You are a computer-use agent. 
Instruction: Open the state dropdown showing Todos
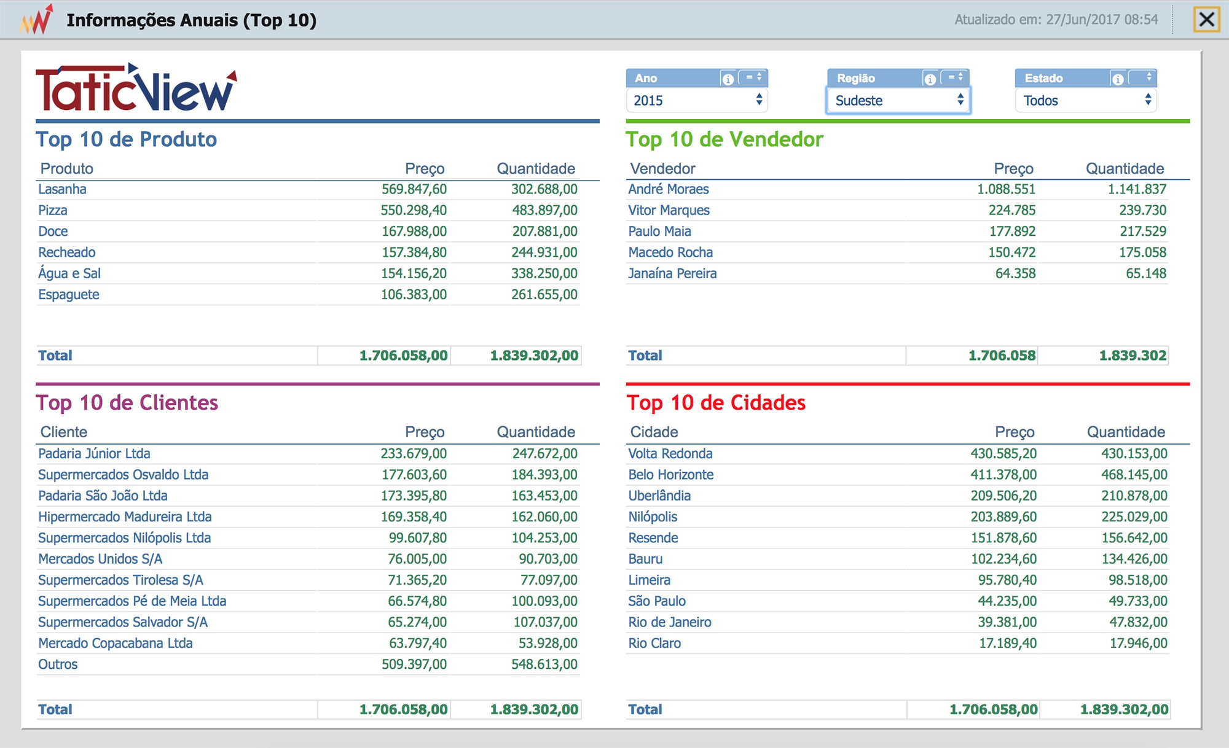point(1086,100)
